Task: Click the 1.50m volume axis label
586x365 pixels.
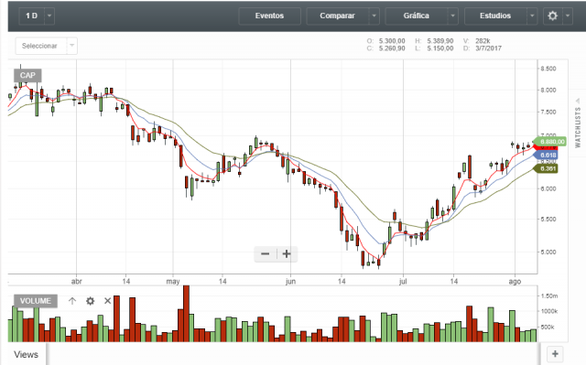Action: tap(549, 296)
